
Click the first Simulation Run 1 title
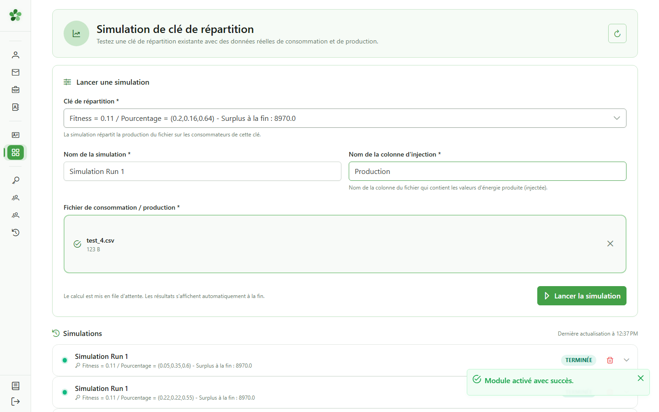102,357
